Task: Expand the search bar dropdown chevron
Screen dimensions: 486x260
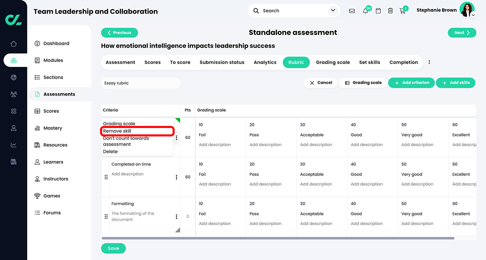Action: point(333,11)
